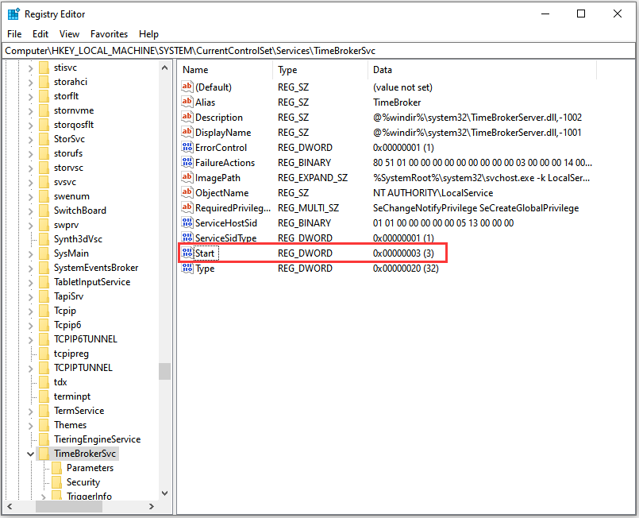Select the ErrorControl DWORD value icon

pos(187,147)
